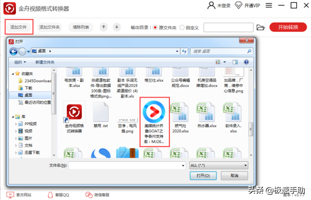Viewport: 311px width, 200px height.
Task: Click the help question mark icon
Action: 246,62
